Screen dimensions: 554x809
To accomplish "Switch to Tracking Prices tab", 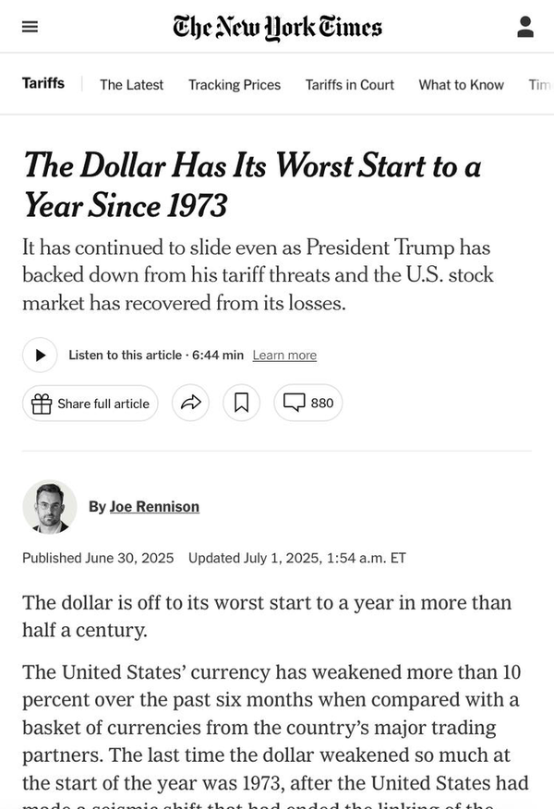I will tap(235, 84).
